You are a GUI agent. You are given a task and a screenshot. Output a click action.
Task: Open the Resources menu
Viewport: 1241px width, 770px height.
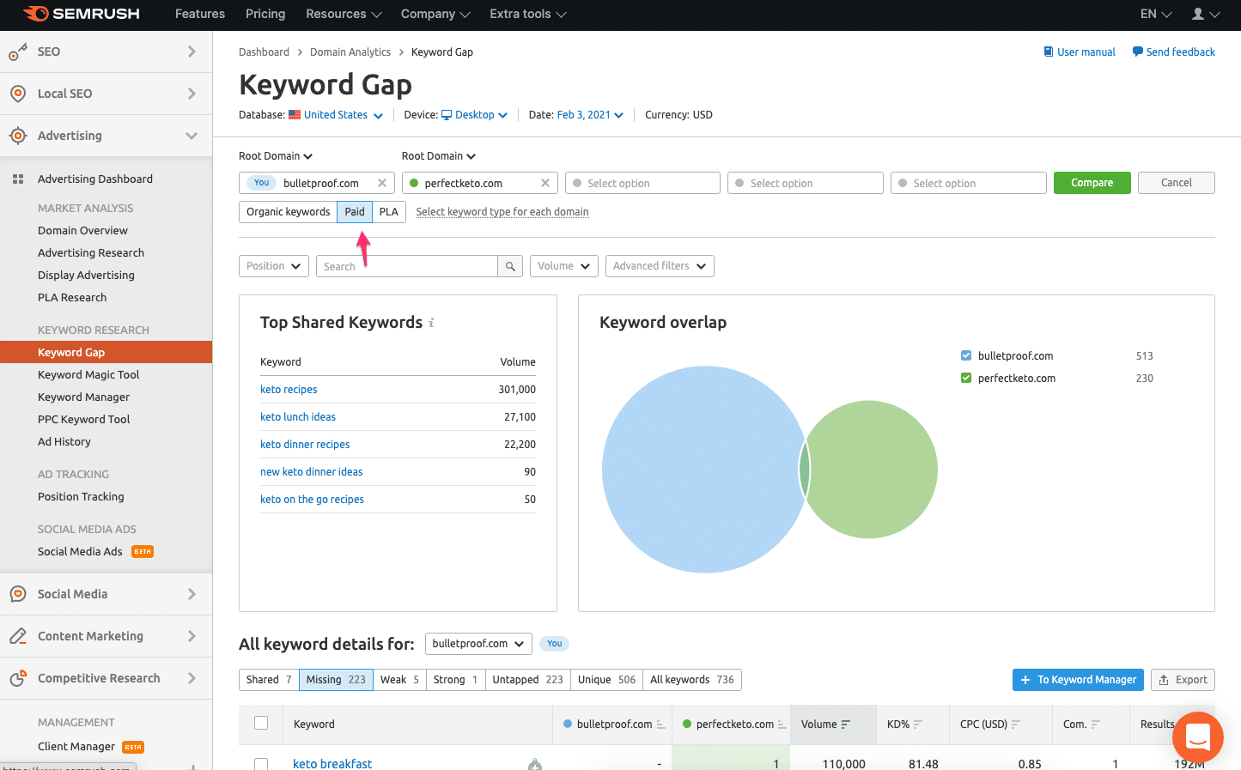344,14
